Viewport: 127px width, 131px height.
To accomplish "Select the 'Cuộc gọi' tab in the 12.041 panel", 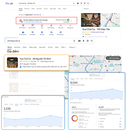I will 82,78.
